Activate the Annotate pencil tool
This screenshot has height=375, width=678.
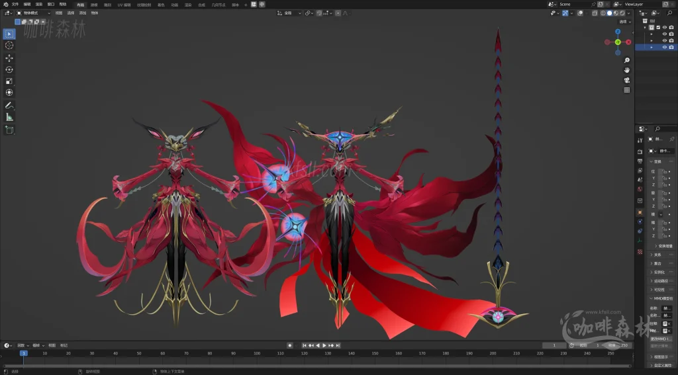[x=9, y=105]
